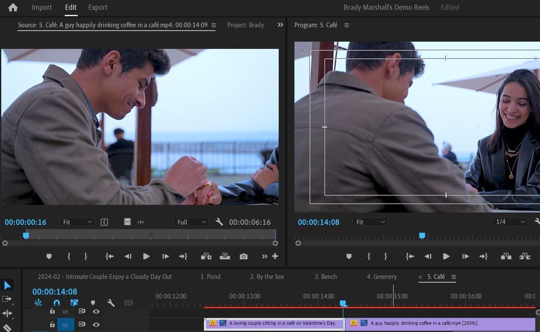Screen dimensions: 540x332
Task: Click Insert button in Source monitor
Action: [x=206, y=256]
